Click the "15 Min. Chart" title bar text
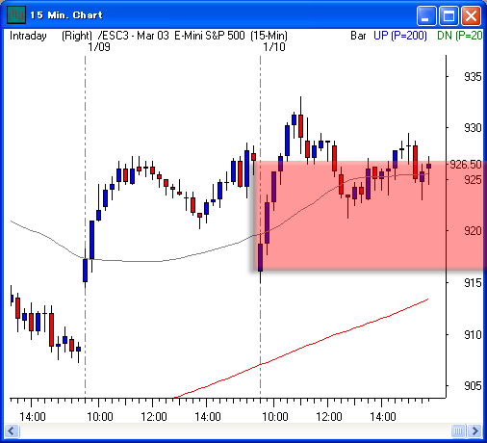 pyautogui.click(x=66, y=15)
